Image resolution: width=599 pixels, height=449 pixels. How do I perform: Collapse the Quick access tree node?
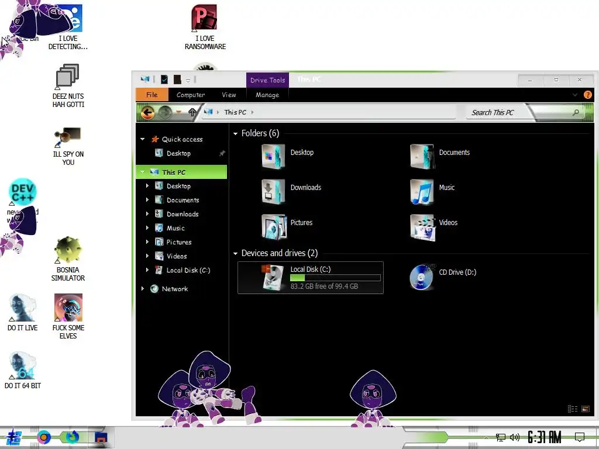[143, 139]
